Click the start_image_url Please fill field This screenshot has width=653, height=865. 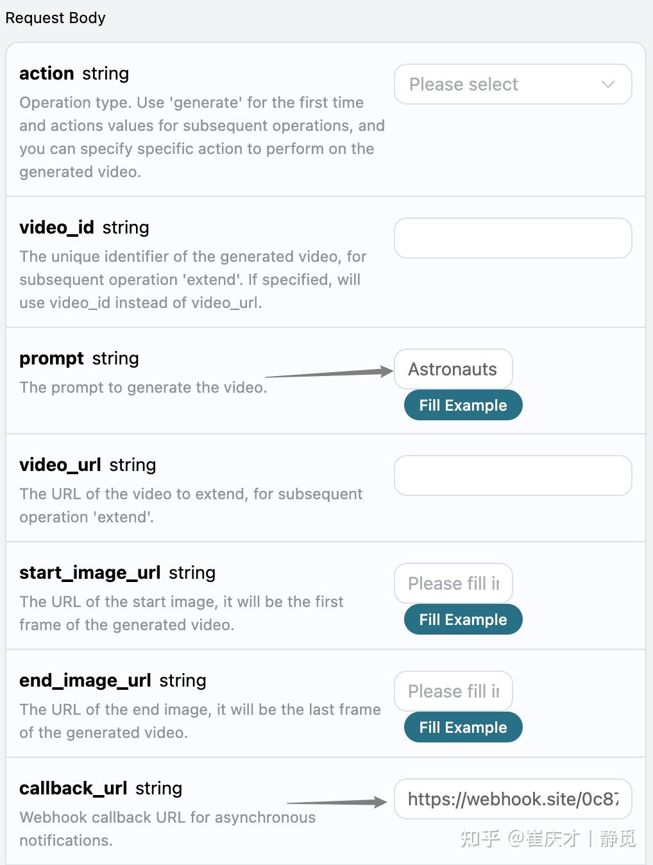click(452, 583)
